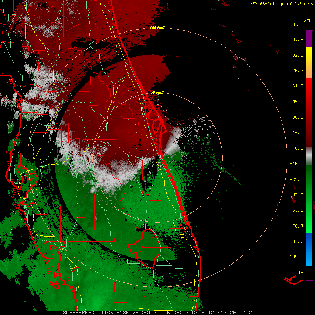Select the 45.6 knot scale value
Screen dimensions: 315x315
298,101
